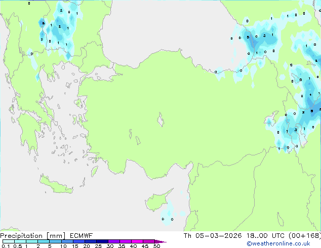Click the 30–35 mm purple swatch

tap(113, 241)
